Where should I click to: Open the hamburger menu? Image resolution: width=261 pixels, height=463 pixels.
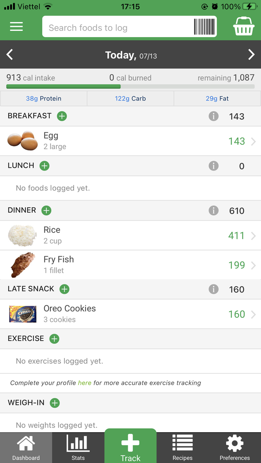[16, 26]
